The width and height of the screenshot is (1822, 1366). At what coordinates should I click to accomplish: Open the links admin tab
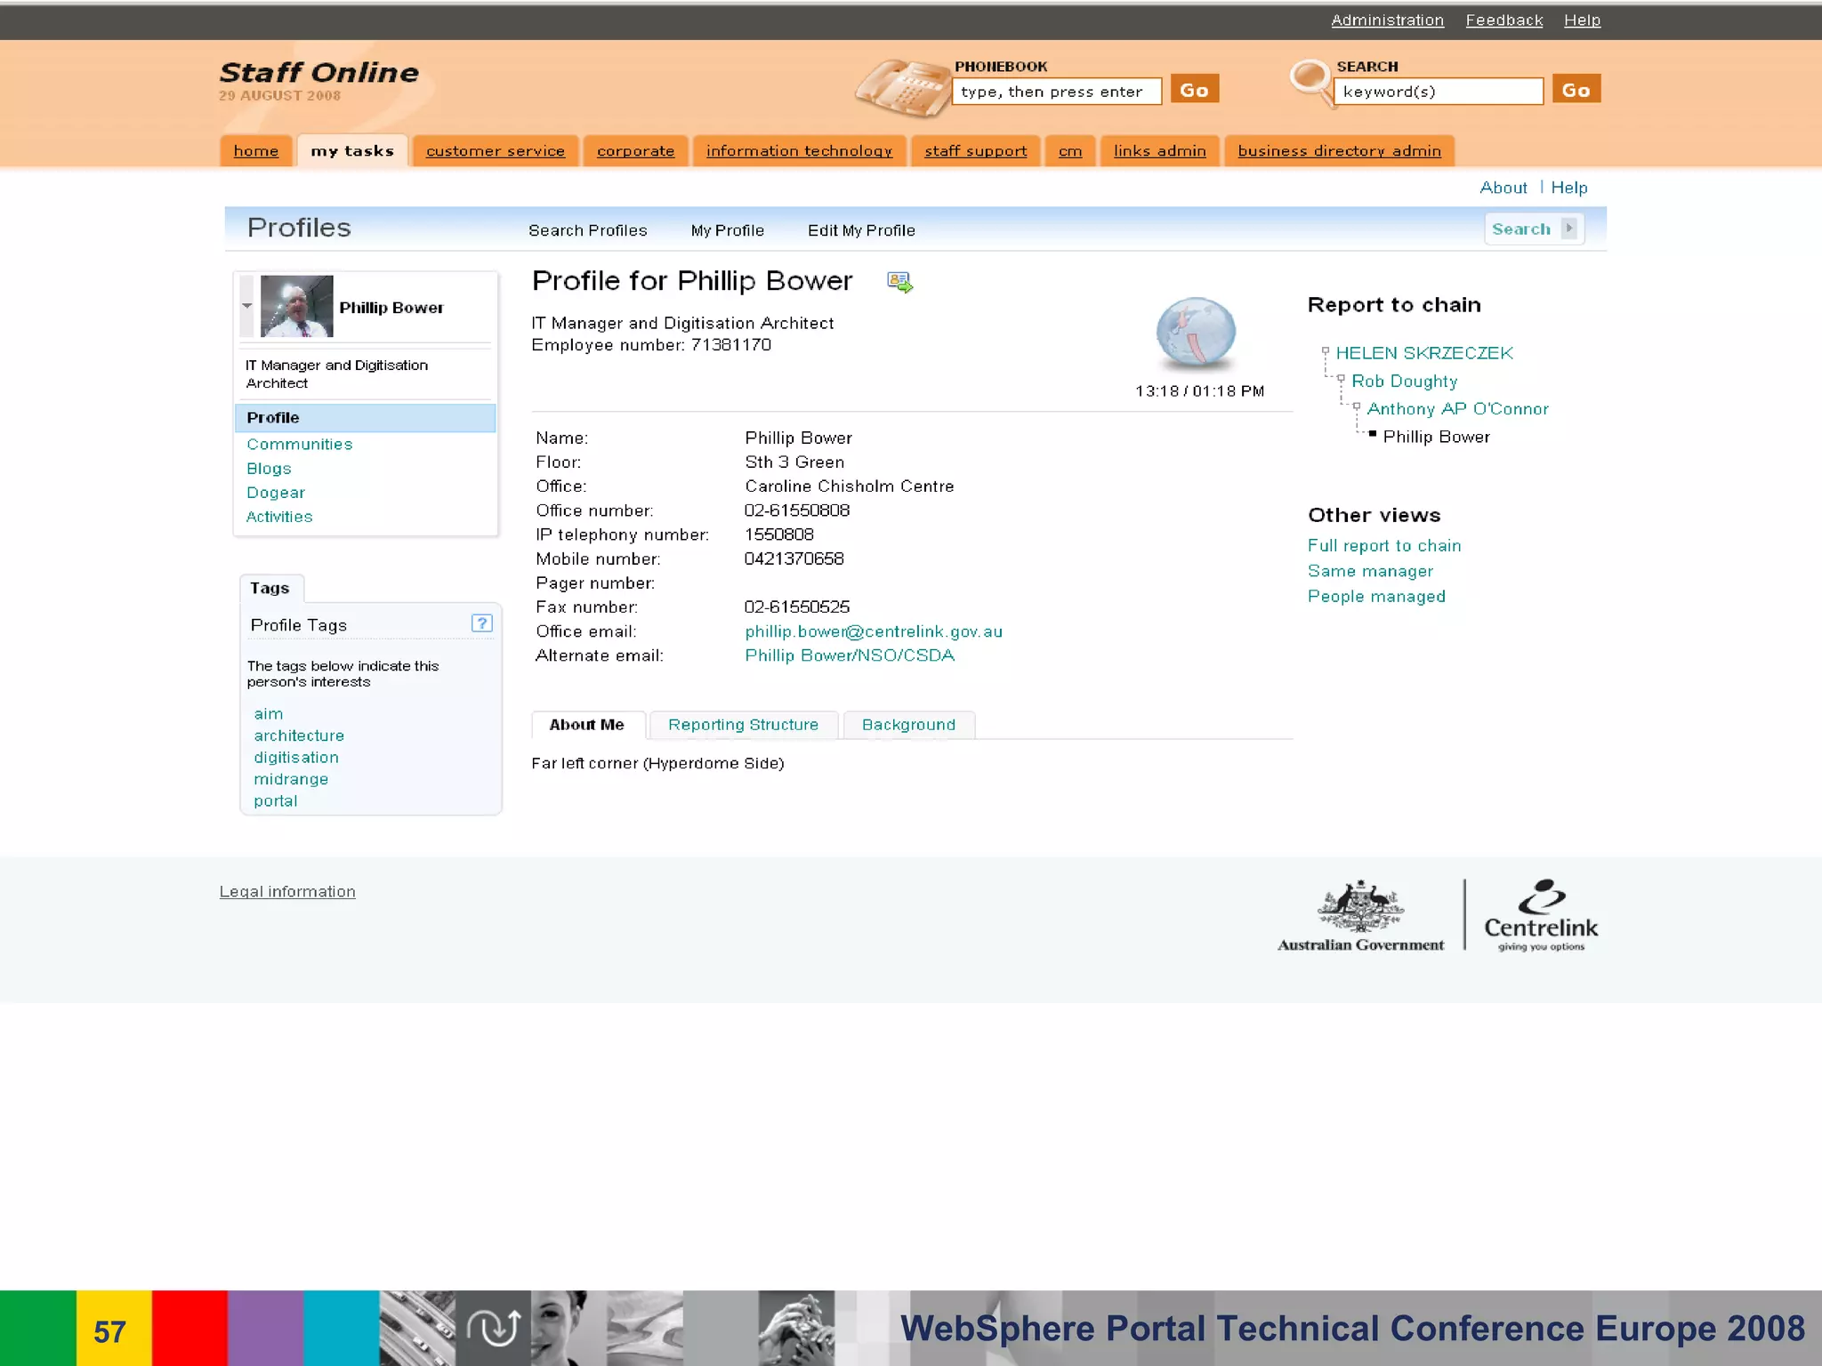[1159, 151]
